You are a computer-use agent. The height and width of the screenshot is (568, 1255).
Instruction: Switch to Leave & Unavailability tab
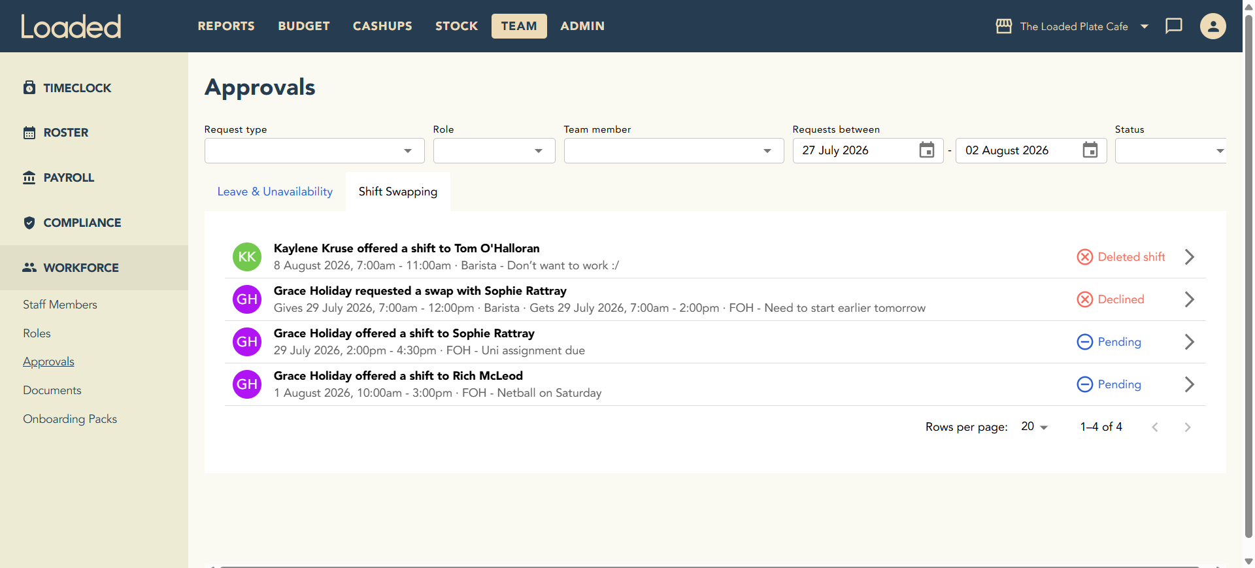point(275,192)
